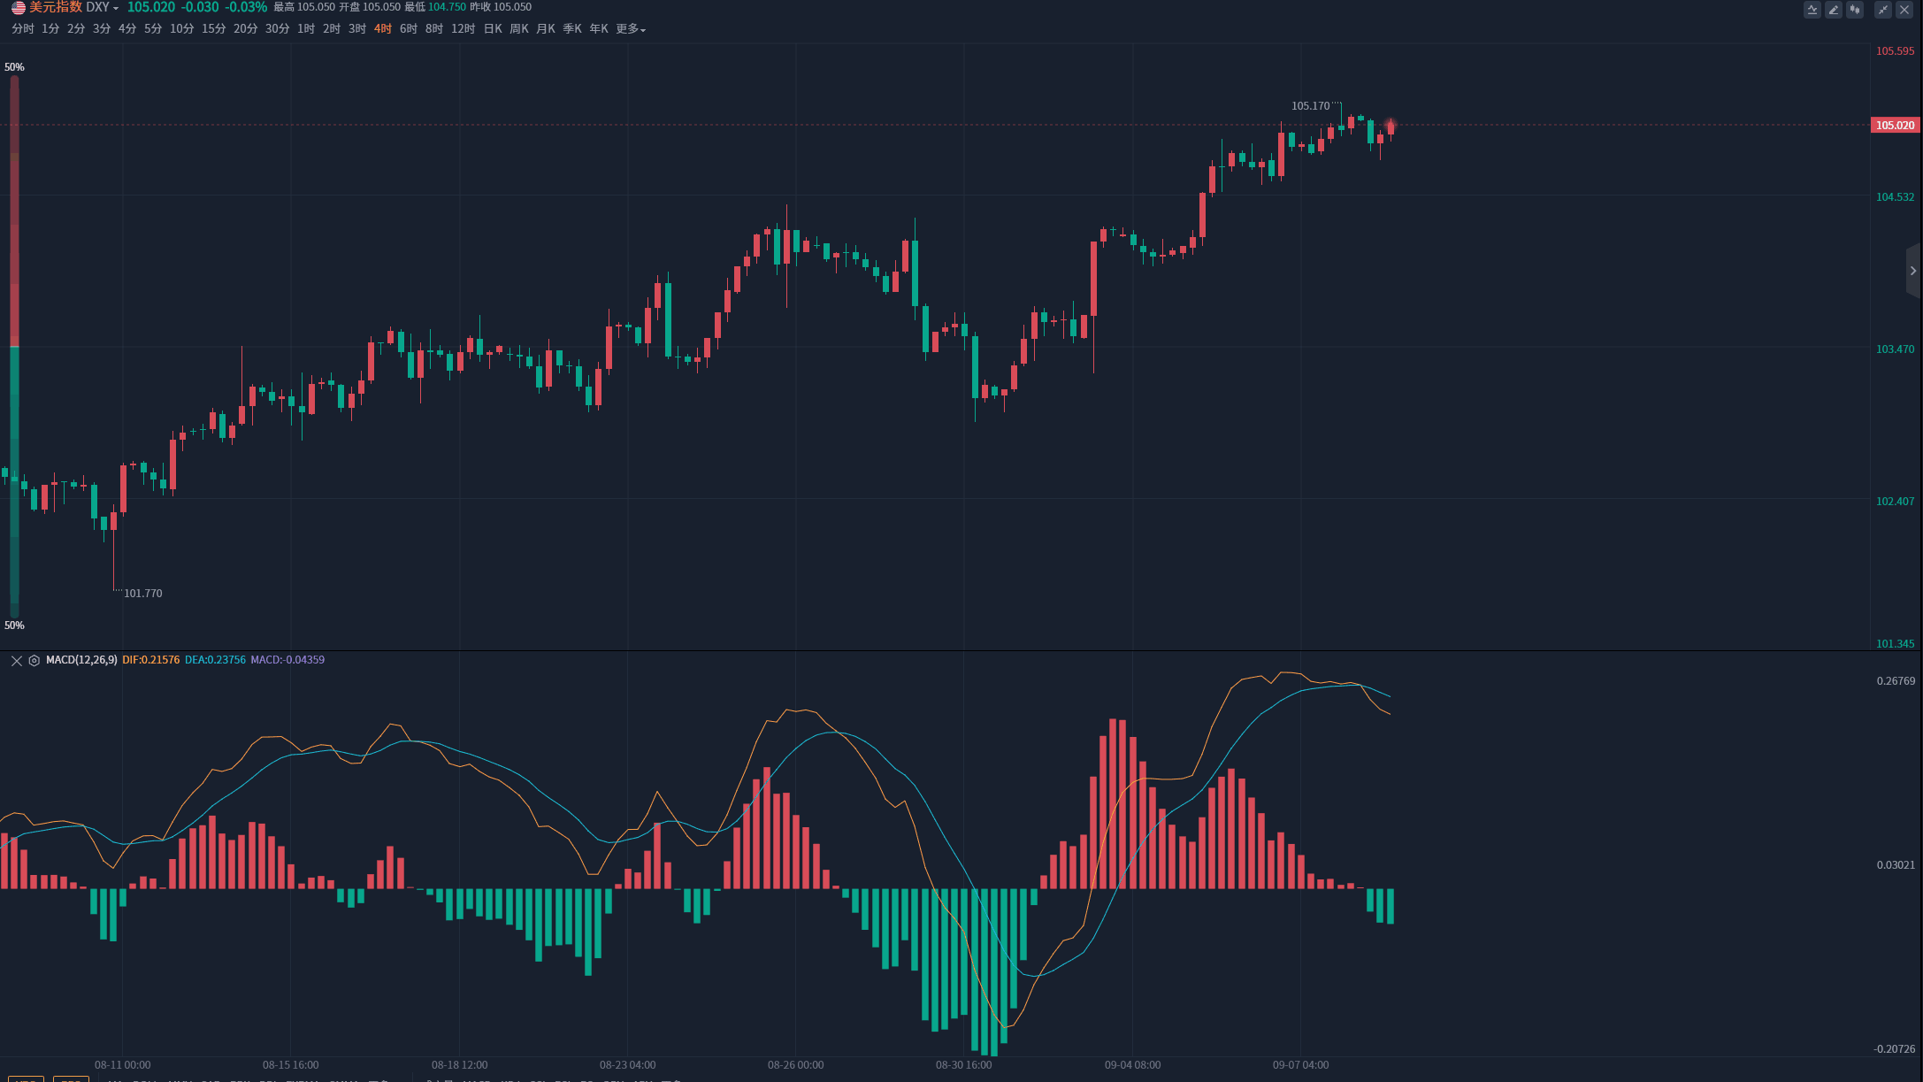Open the indicator overlay chart icon

click(1812, 10)
